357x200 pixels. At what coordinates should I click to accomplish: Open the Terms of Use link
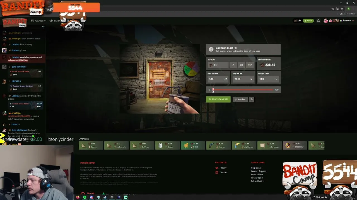click(x=257, y=174)
